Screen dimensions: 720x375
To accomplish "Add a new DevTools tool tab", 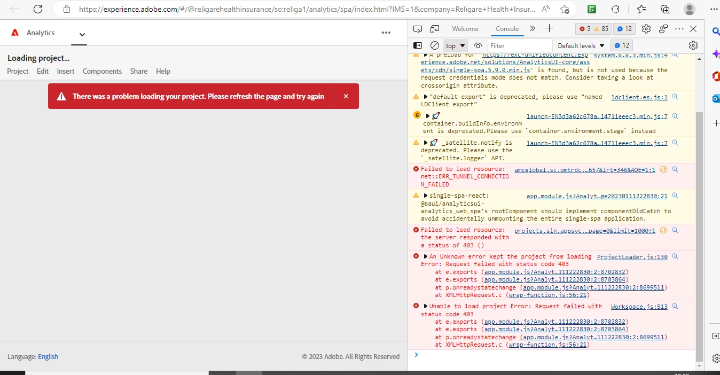I will [549, 28].
